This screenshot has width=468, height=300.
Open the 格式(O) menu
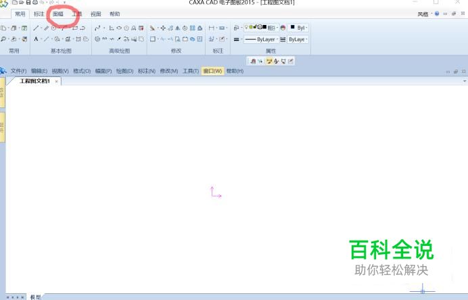(x=82, y=71)
